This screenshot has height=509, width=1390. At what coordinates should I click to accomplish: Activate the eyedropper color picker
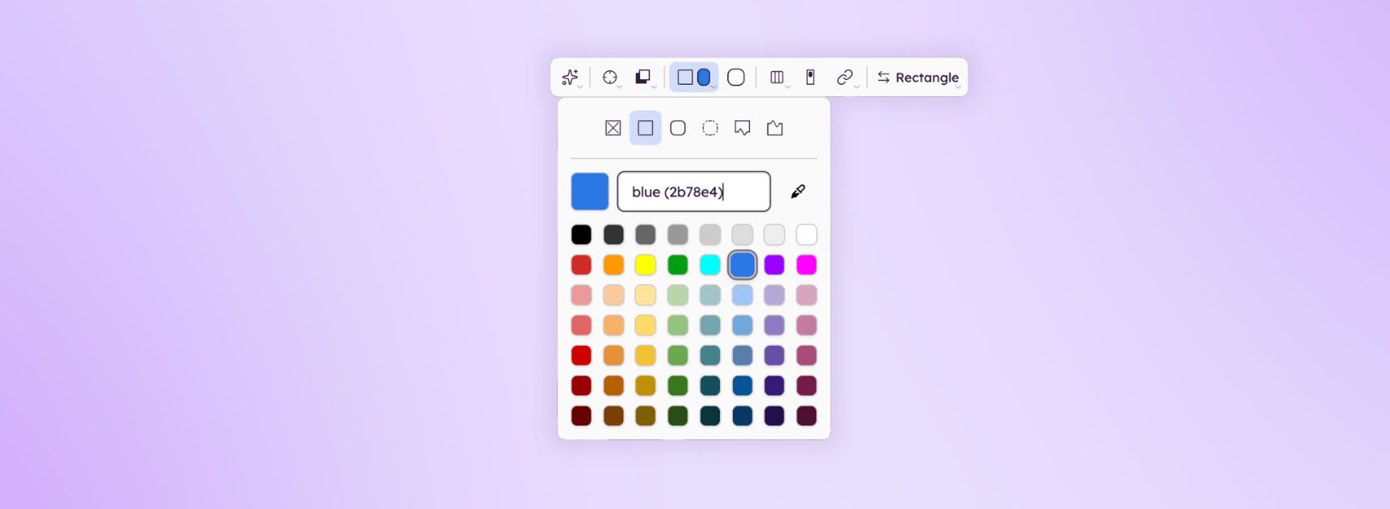coord(798,191)
